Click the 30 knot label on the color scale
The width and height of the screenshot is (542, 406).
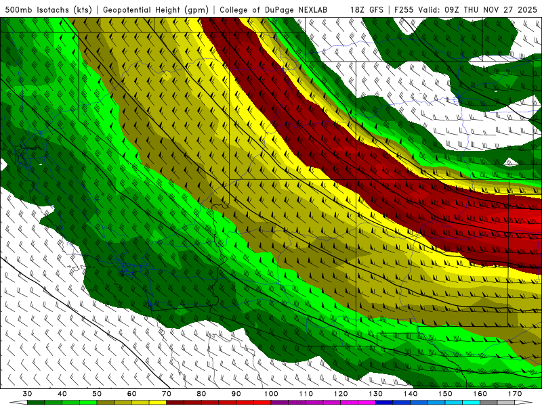(27, 394)
